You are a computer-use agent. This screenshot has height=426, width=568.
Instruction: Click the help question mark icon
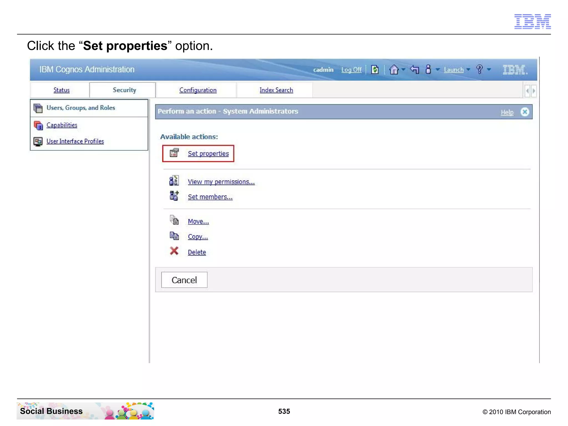[x=480, y=69]
